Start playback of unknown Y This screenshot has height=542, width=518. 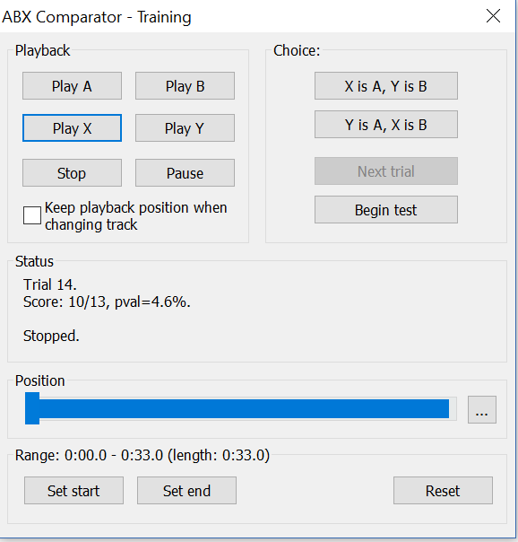(x=185, y=128)
